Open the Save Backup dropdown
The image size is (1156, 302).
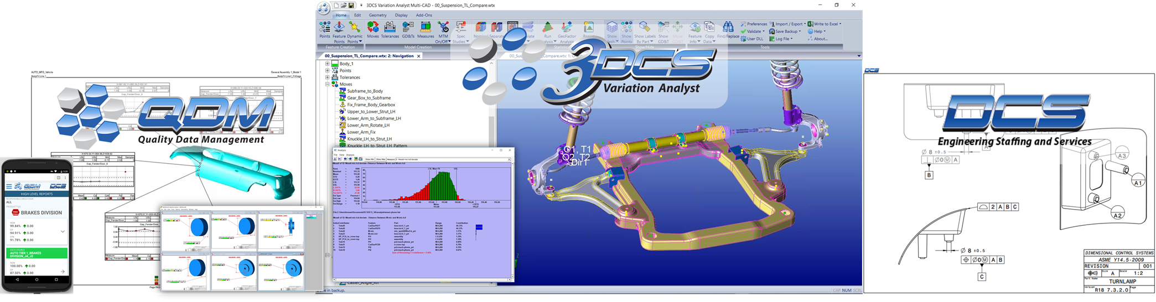(x=785, y=32)
